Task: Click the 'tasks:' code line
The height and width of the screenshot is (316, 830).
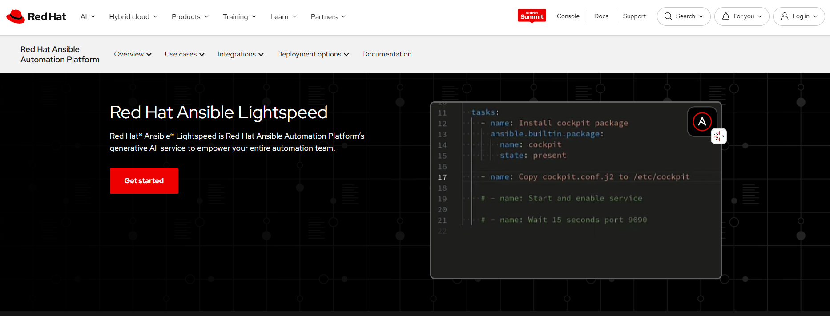Action: [485, 112]
